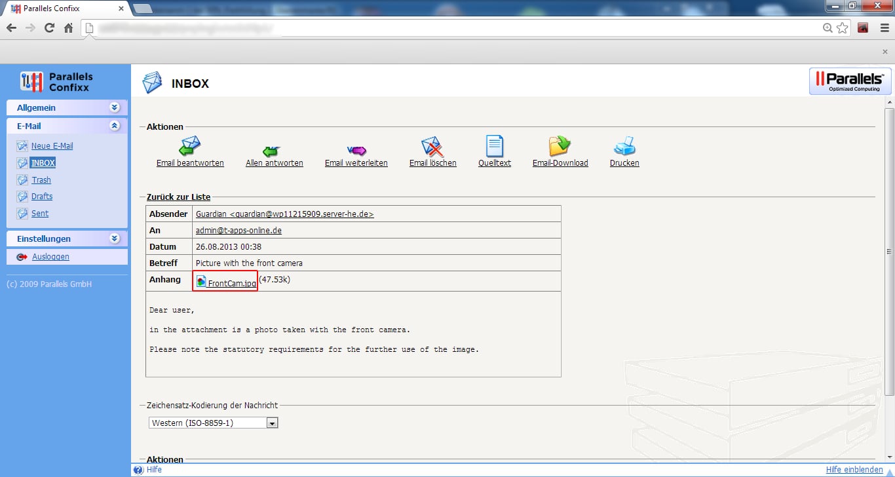Click the 'Dear user,' message line
Image resolution: width=895 pixels, height=477 pixels.
click(172, 310)
